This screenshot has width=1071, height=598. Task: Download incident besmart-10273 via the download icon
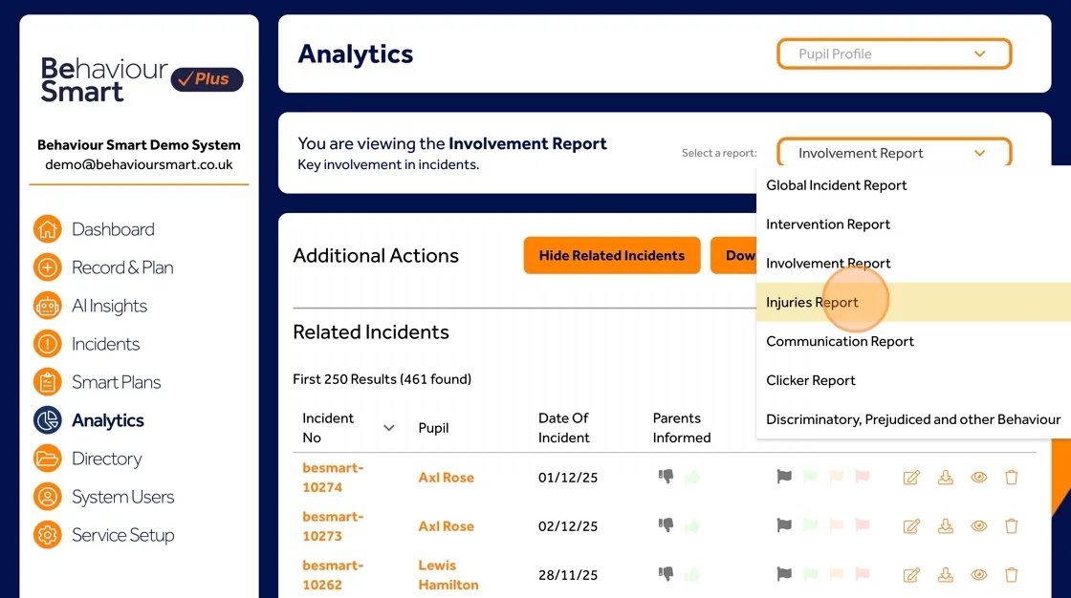point(945,525)
